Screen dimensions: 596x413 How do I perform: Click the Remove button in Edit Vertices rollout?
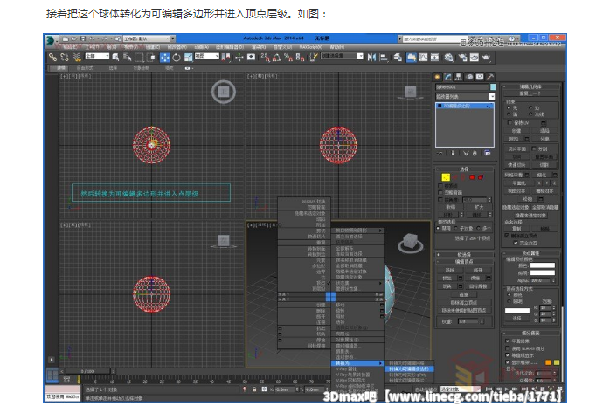click(450, 270)
